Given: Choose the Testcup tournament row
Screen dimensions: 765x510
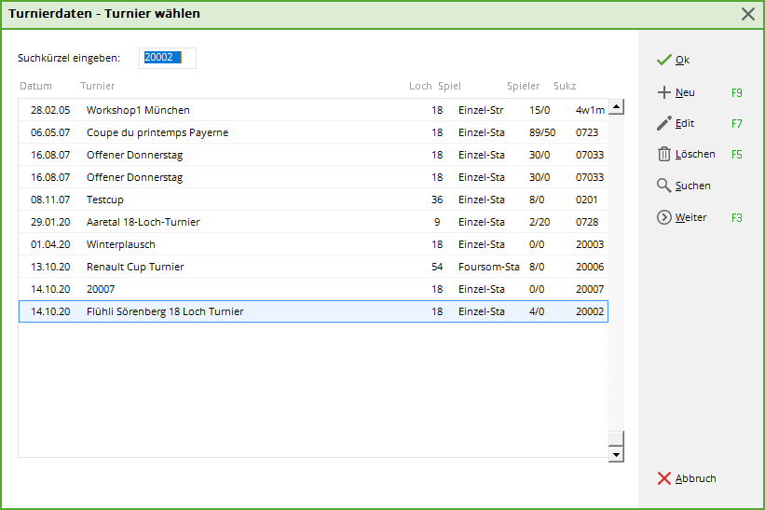Looking at the screenshot, I should click(104, 200).
